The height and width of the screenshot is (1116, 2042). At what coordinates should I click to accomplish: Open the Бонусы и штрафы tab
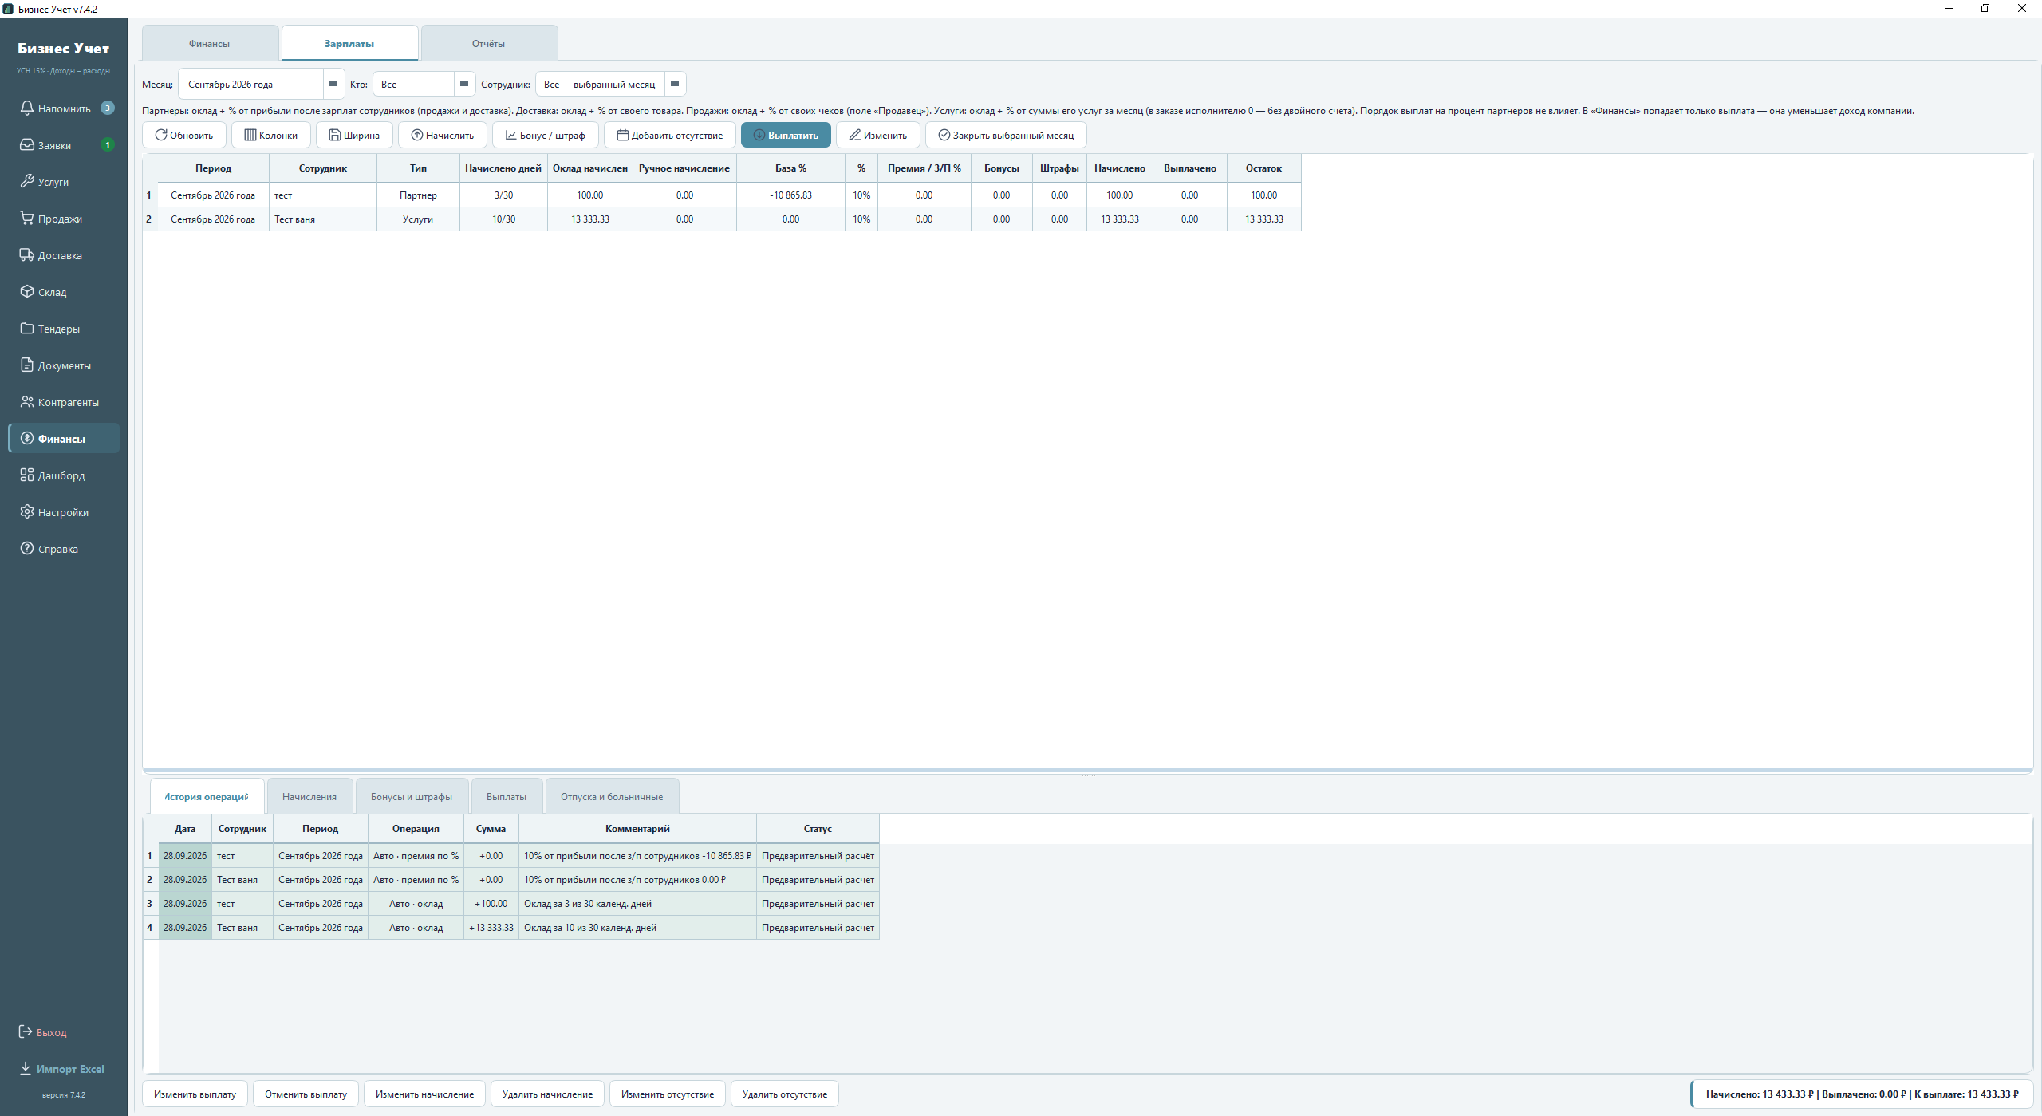[412, 796]
